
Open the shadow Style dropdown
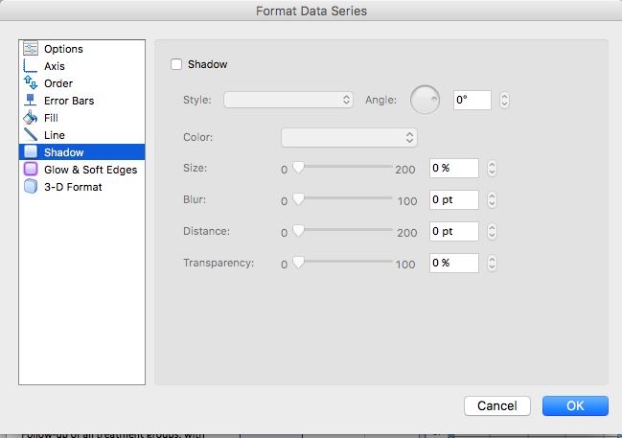point(288,100)
